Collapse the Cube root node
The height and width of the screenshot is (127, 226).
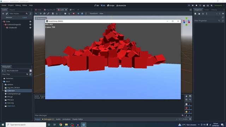(2, 22)
